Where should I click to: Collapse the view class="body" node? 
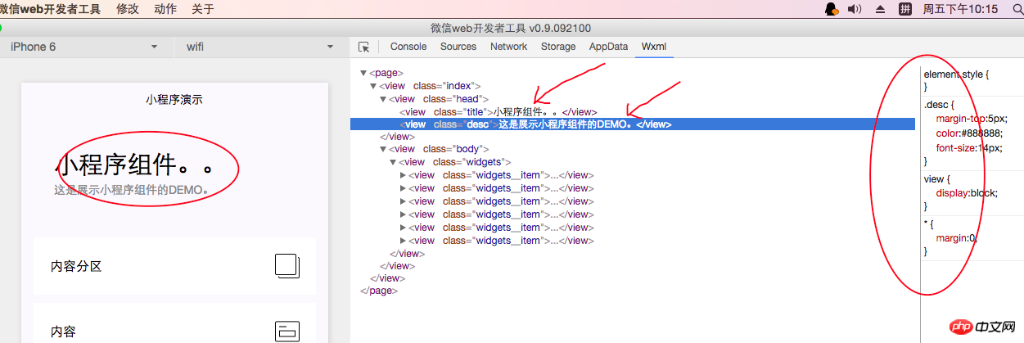click(x=383, y=149)
